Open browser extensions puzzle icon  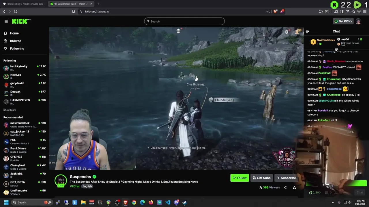tap(321, 11)
